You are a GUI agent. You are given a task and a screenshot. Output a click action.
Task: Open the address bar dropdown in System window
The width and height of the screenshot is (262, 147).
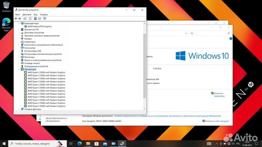[186, 33]
